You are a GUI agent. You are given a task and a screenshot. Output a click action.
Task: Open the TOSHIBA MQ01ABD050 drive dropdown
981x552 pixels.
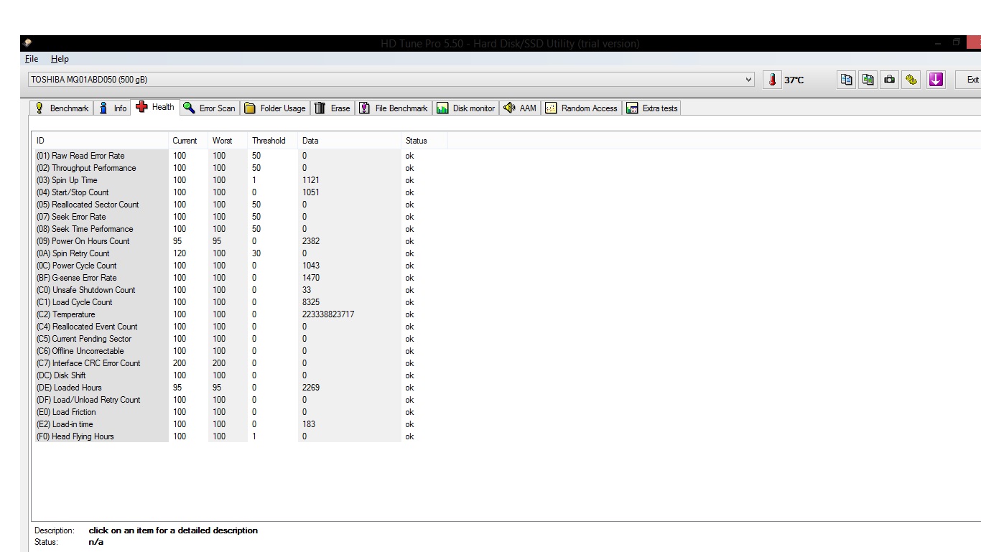pos(391,80)
